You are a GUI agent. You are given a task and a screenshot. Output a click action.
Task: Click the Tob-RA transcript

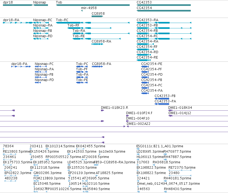(x=101, y=33)
